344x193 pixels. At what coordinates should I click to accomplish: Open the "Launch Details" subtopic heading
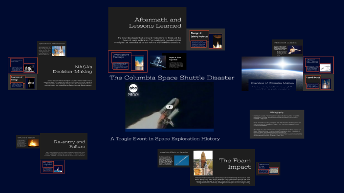tap(313, 77)
